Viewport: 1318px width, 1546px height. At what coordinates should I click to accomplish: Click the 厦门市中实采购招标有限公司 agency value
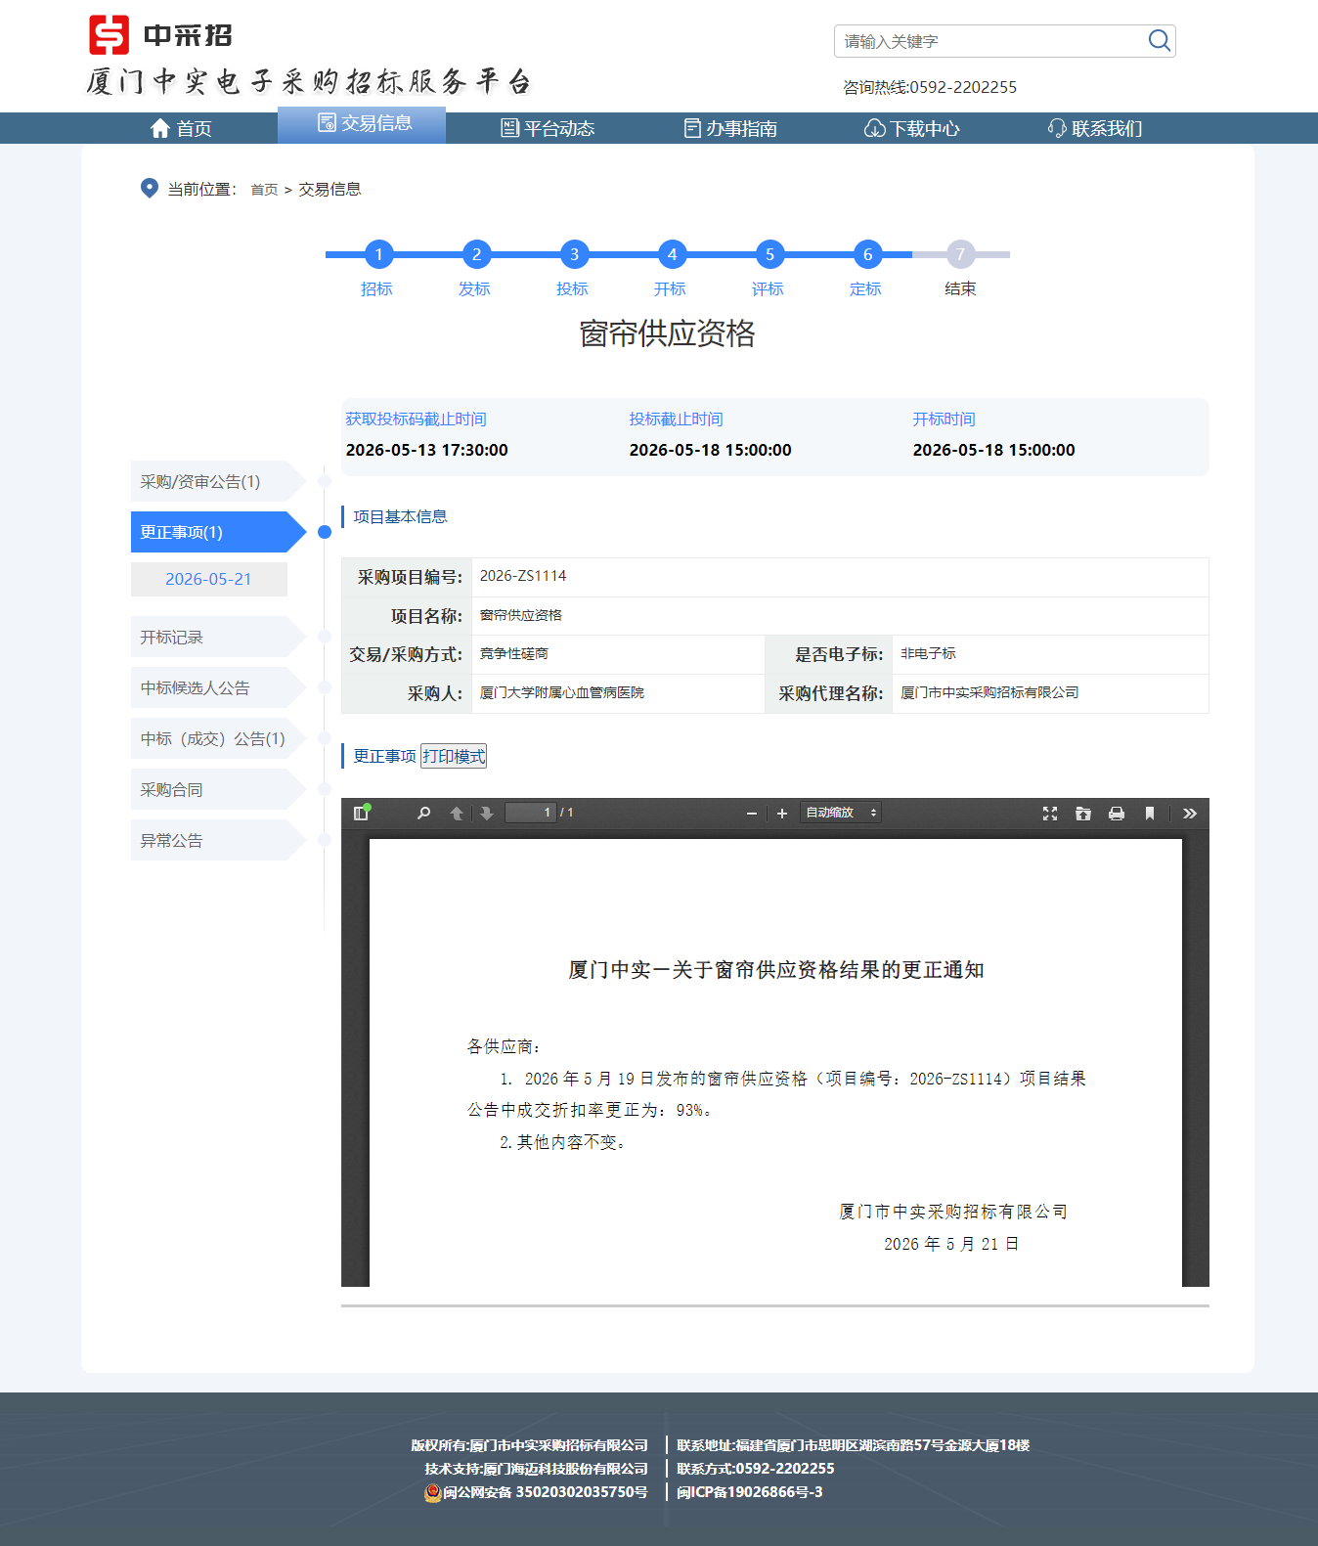pyautogui.click(x=989, y=692)
